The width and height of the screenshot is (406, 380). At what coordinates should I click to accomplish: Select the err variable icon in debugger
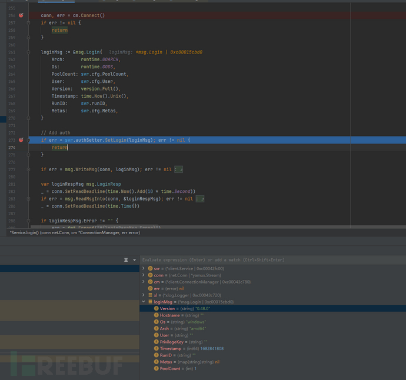[150, 288]
